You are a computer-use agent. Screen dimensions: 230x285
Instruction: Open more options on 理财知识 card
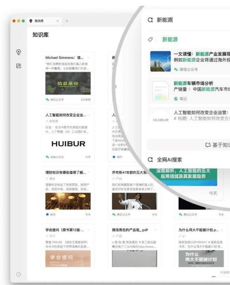(89, 172)
